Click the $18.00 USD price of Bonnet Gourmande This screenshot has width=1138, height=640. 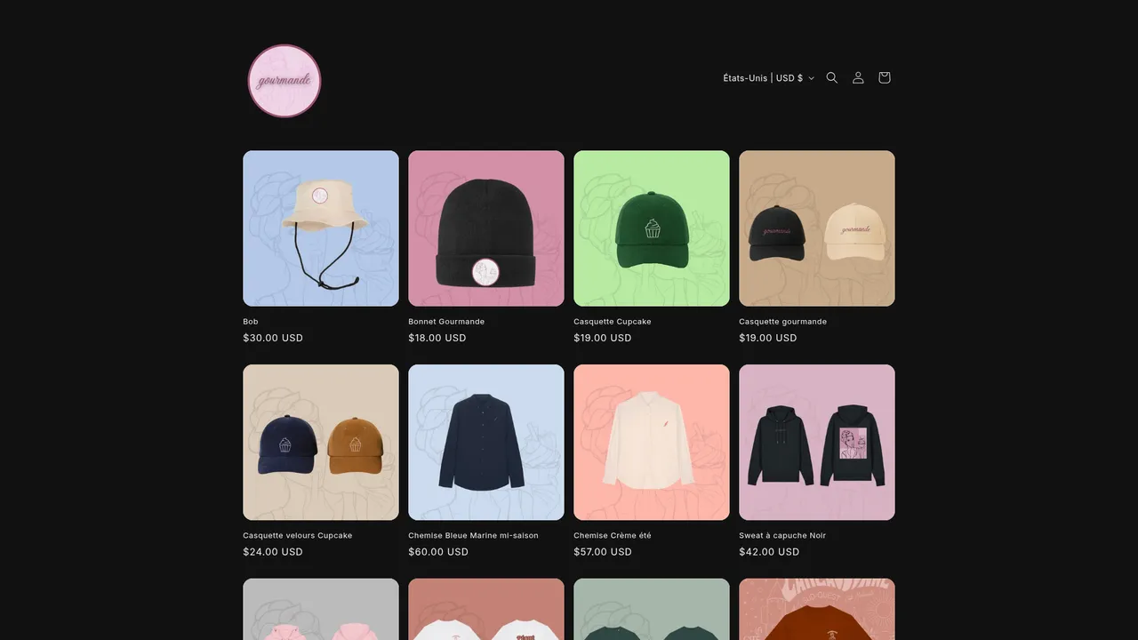coord(437,338)
